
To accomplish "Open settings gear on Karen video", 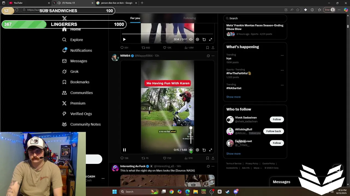I will click(x=197, y=150).
